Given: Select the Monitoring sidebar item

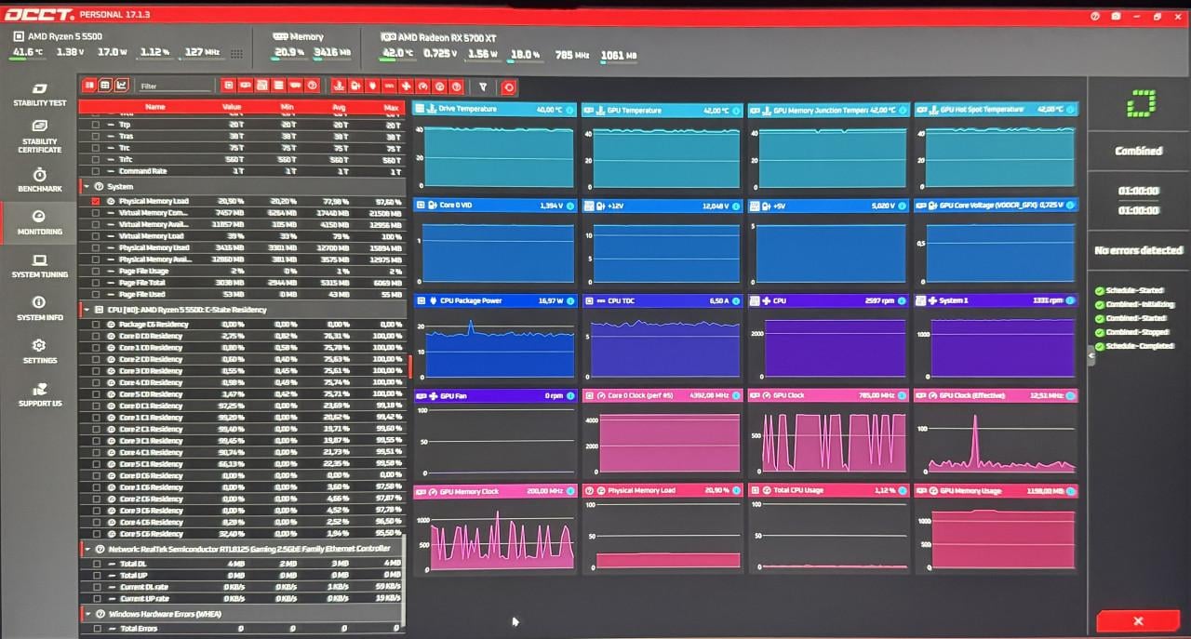Looking at the screenshot, I should coord(39,223).
